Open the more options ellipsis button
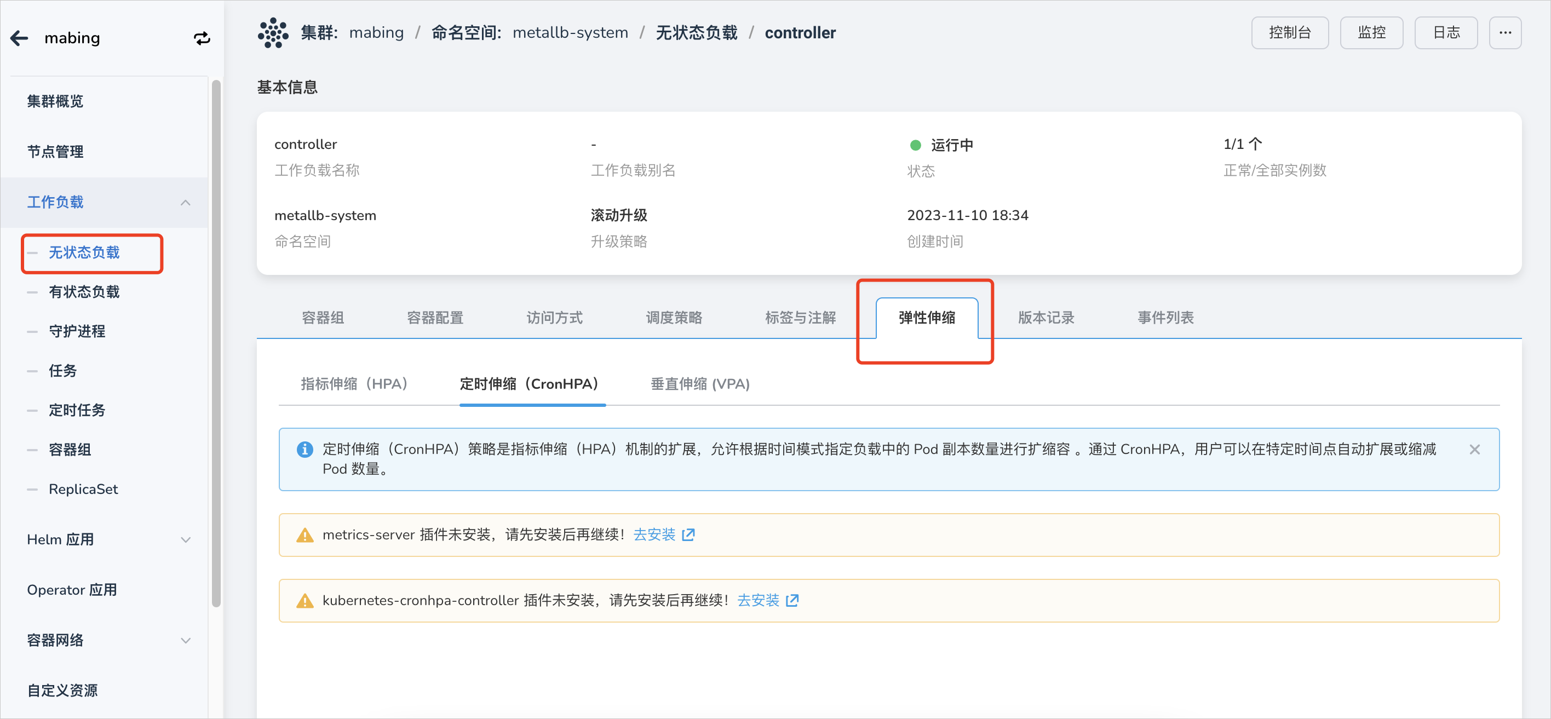The width and height of the screenshot is (1551, 719). (1504, 32)
